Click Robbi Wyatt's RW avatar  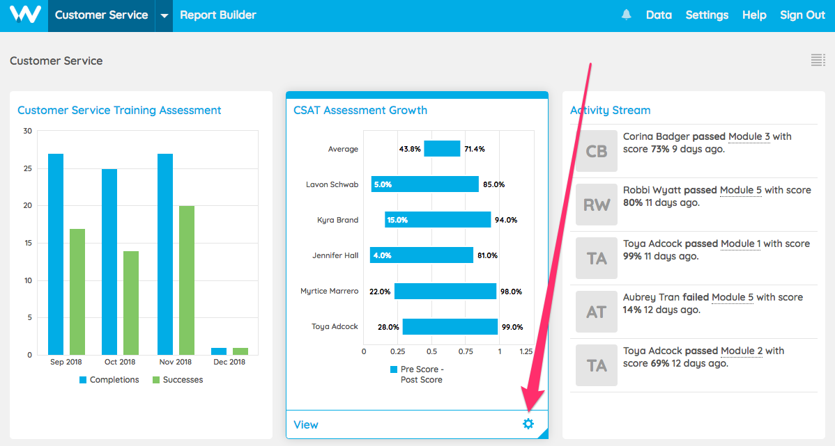(x=596, y=205)
